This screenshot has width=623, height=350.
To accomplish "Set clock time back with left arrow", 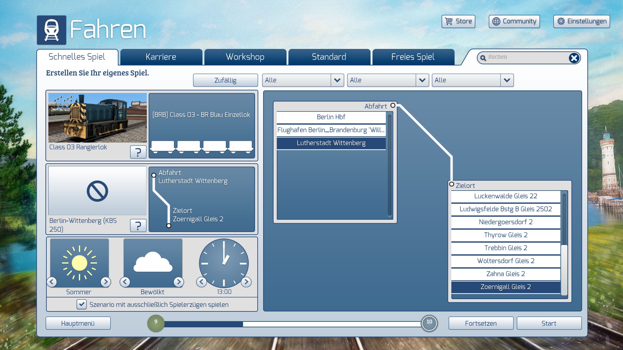I will (202, 282).
